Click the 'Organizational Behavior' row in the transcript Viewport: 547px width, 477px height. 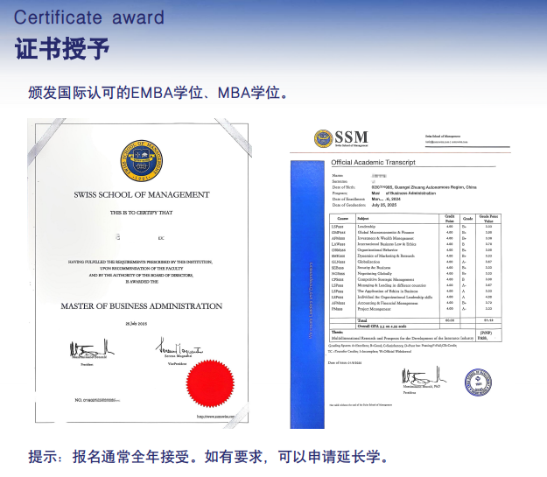tap(416, 249)
